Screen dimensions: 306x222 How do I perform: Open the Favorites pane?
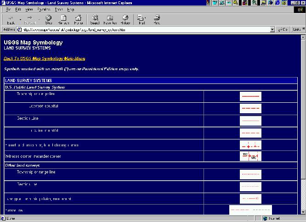[110, 19]
